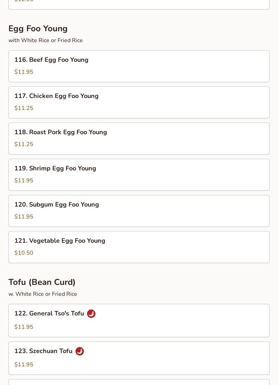Image resolution: width=278 pixels, height=385 pixels.
Task: Open 119. Shrimp Egg Foo Young card
Action: tap(139, 175)
